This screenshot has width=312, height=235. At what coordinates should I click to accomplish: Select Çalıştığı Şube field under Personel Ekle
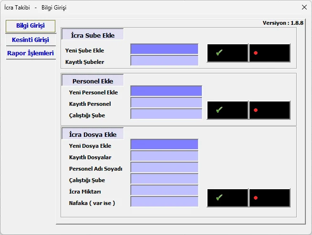pyautogui.click(x=166, y=114)
